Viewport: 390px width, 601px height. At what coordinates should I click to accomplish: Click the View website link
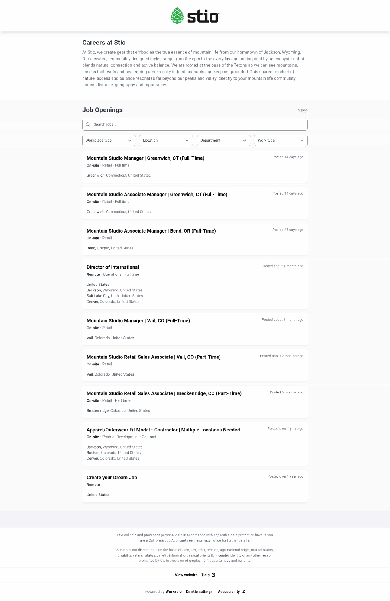(x=186, y=575)
